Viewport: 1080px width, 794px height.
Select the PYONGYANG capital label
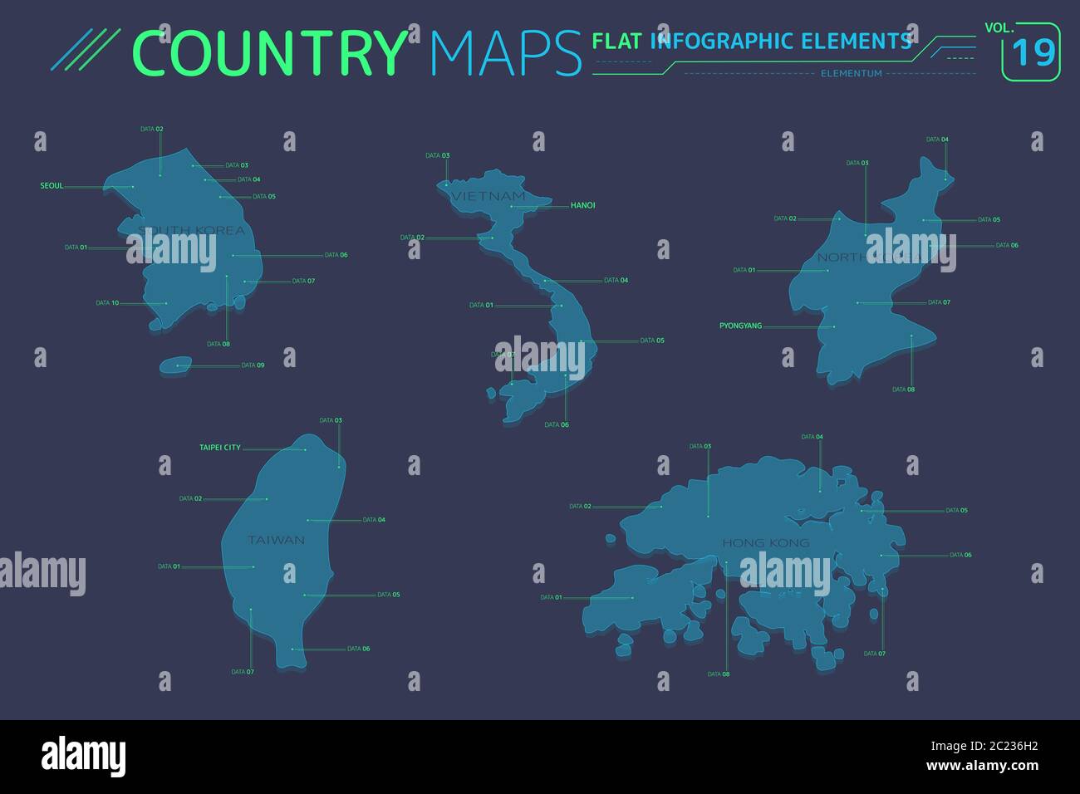coord(740,326)
